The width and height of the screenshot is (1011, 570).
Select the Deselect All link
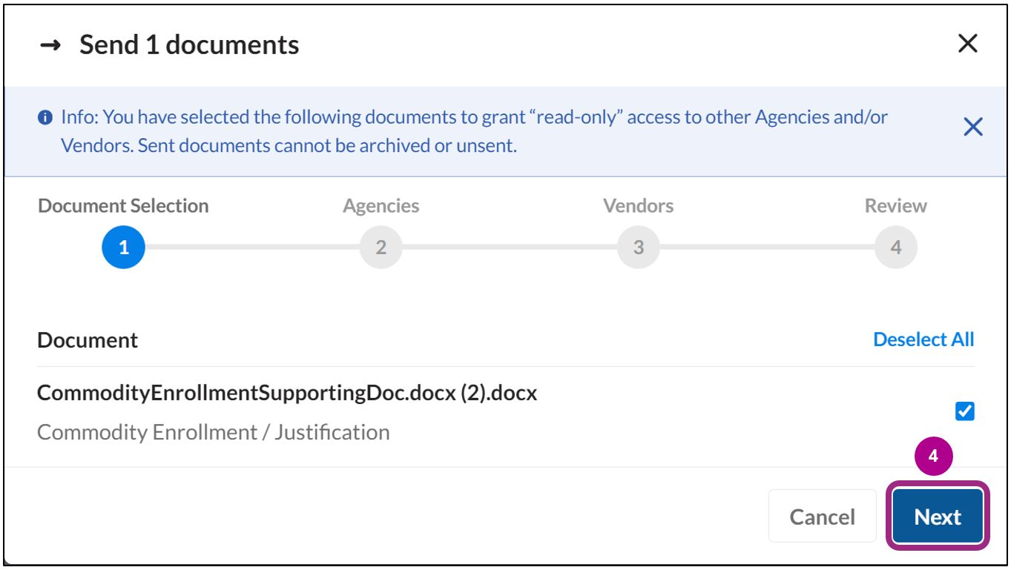click(x=923, y=339)
